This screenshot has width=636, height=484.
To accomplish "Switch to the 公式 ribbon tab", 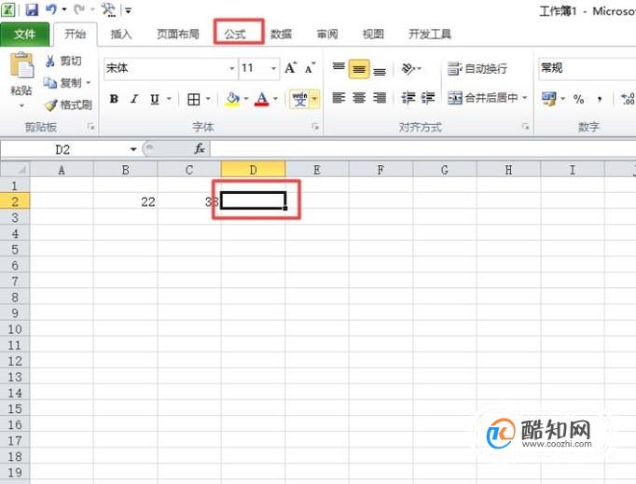I will [x=235, y=35].
